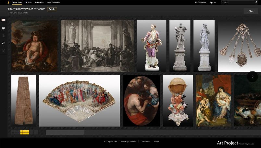This screenshot has height=148, width=261.
Task: Select the medium yellow grid view size
Action: [x=25, y=132]
